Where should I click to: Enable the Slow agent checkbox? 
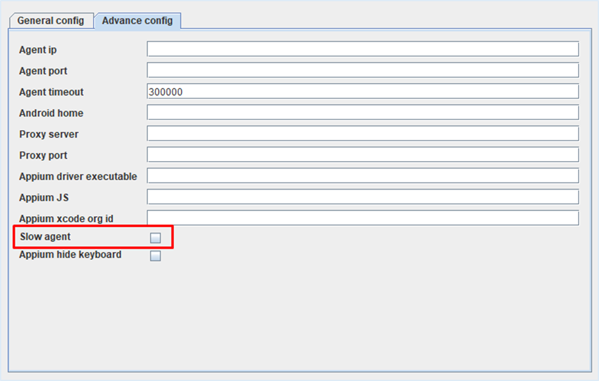[x=155, y=238]
